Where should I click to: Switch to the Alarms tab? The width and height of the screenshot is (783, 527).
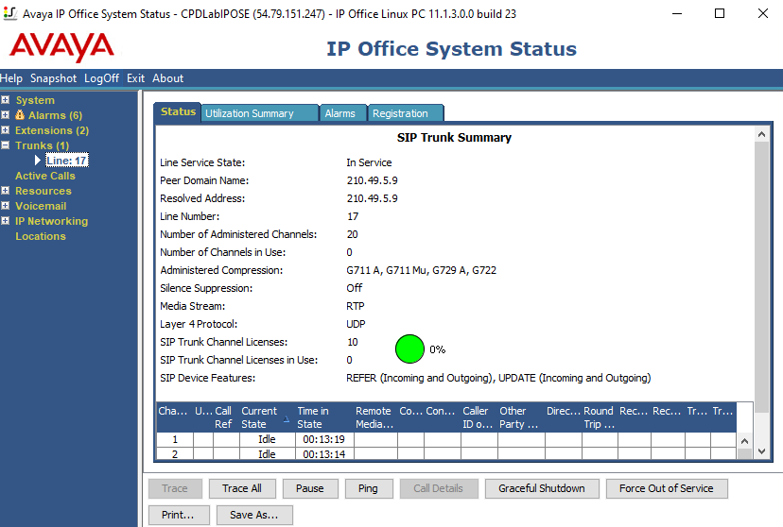pos(343,113)
